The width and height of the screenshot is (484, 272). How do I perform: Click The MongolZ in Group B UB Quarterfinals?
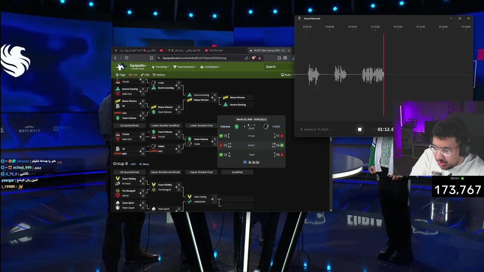[129, 191]
